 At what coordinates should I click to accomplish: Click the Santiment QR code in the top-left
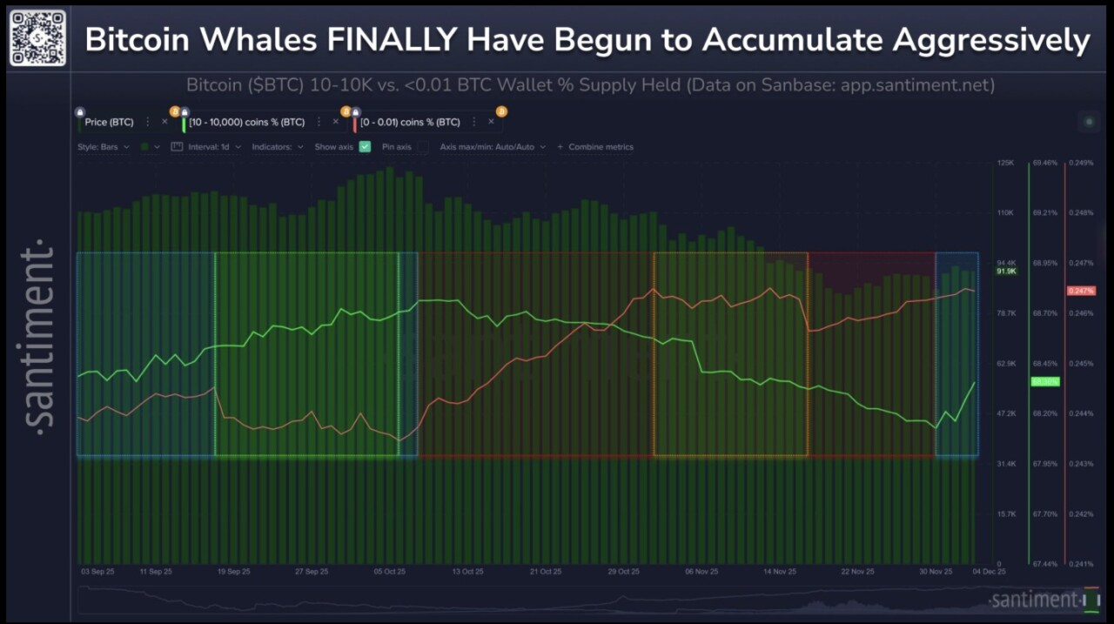(x=37, y=37)
